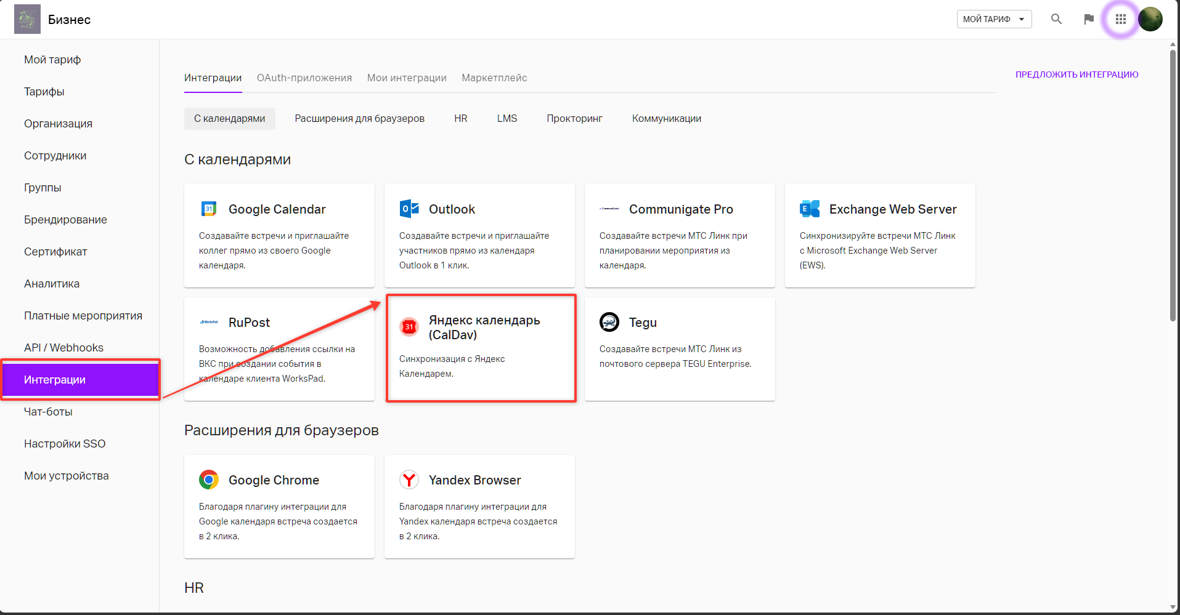This screenshot has height=615, width=1180.
Task: Select the Прокторинг filter chip
Action: coord(574,119)
